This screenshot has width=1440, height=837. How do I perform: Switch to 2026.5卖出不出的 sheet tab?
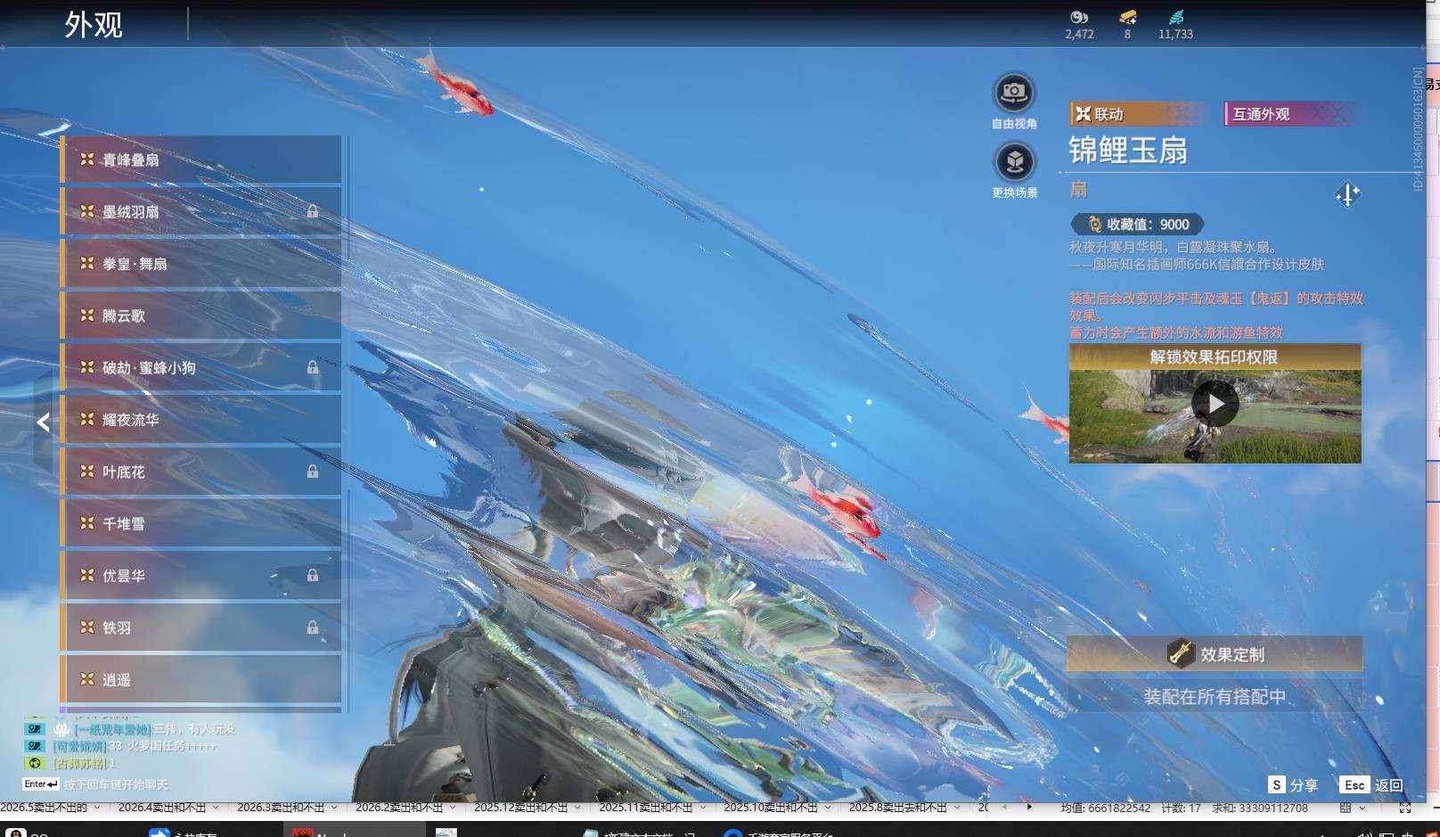tap(44, 808)
